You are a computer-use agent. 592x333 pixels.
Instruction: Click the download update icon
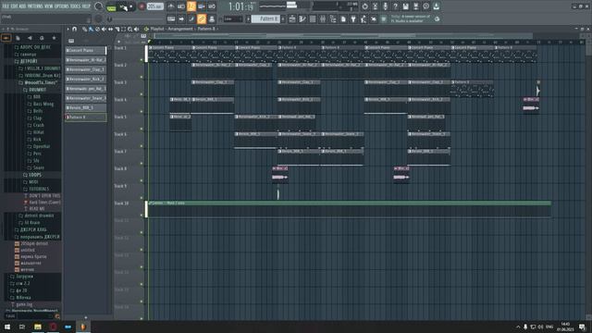point(436,6)
